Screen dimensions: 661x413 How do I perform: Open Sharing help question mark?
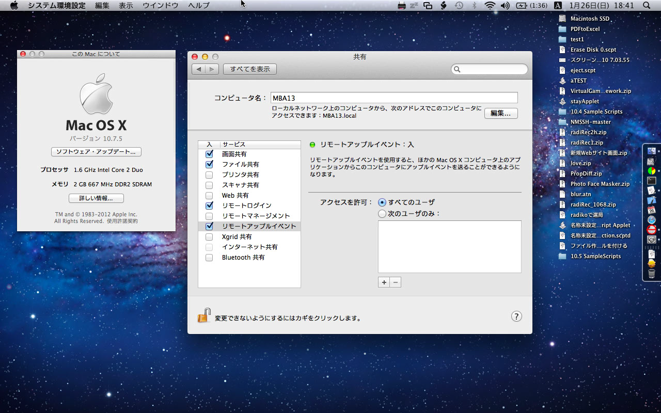(x=516, y=316)
